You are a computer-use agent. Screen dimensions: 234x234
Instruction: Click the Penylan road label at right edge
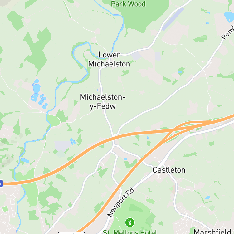(x=228, y=32)
